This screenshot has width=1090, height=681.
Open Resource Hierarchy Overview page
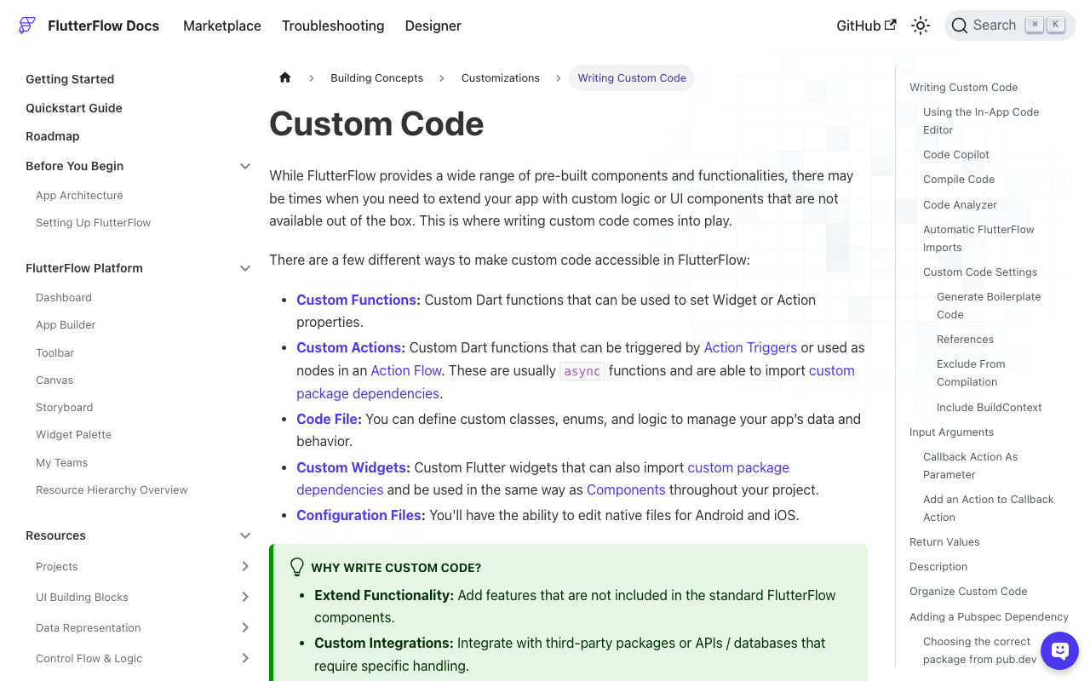tap(112, 489)
